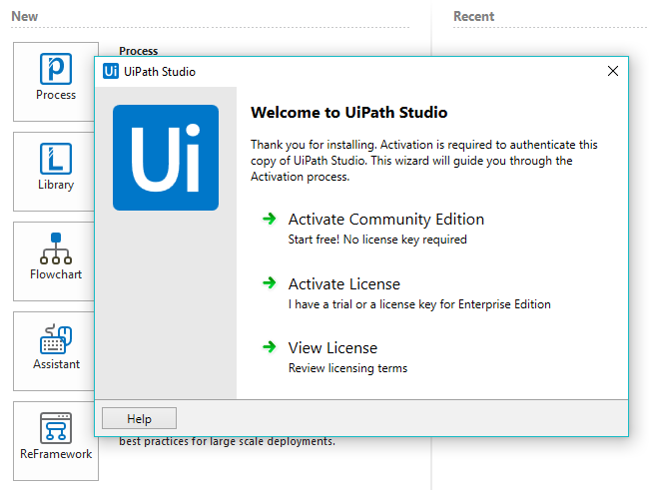Click the Process title text
This screenshot has height=490, width=649.
(138, 51)
